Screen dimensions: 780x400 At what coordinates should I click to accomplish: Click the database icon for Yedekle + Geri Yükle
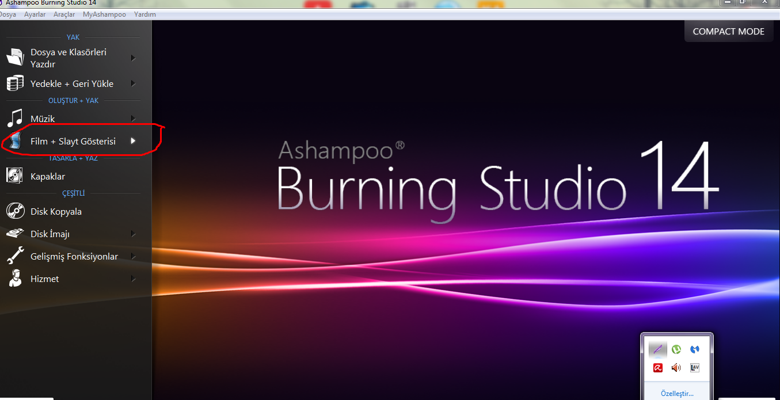(15, 83)
